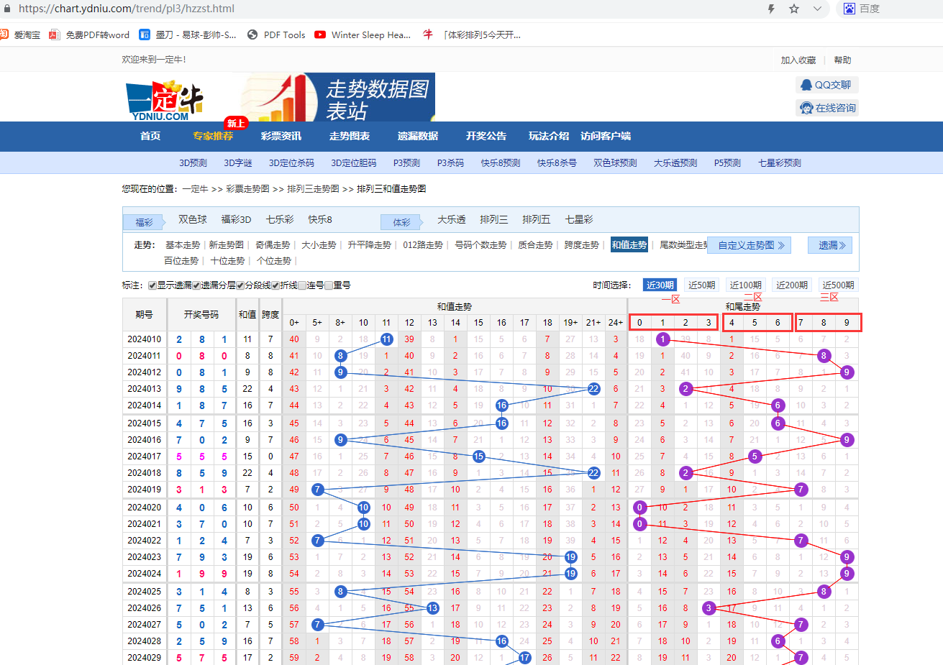The width and height of the screenshot is (943, 665).
Task: Click the 在线咨询 headset icon
Action: 806,108
